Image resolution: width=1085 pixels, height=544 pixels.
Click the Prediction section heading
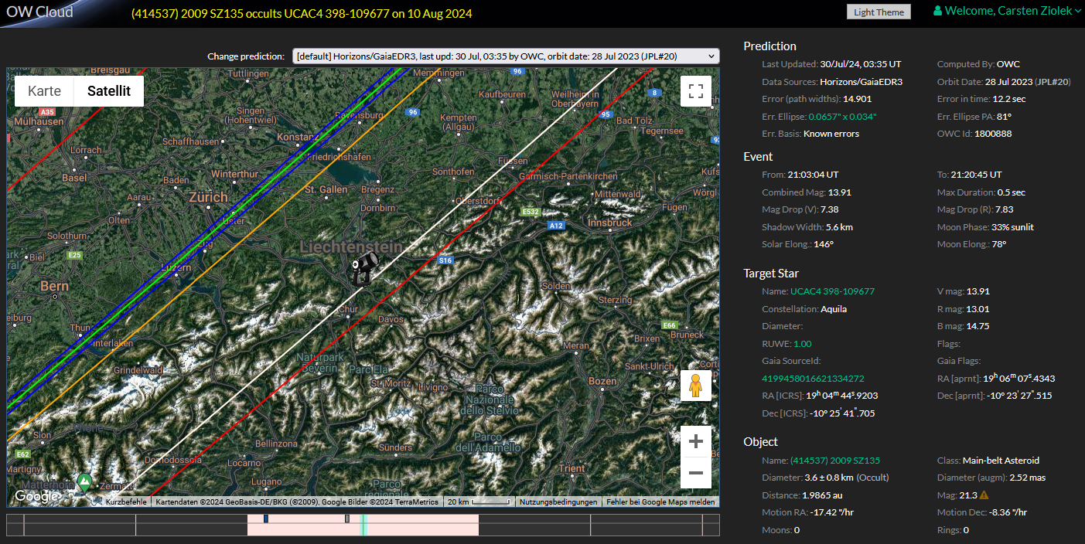[769, 46]
